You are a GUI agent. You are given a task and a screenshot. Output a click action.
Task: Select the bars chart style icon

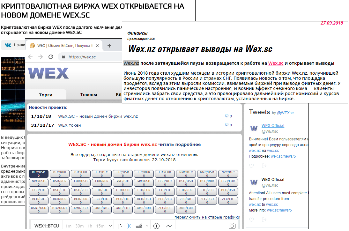coord(120,226)
